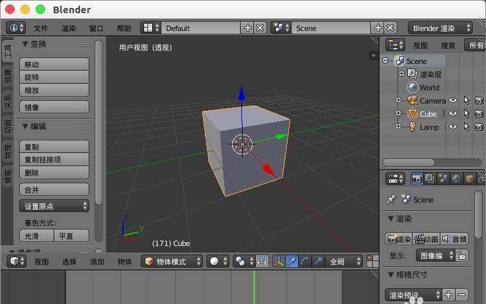Toggle the properties pin icon
Image resolution: width=486 pixels, height=304 pixels.
[x=391, y=199]
